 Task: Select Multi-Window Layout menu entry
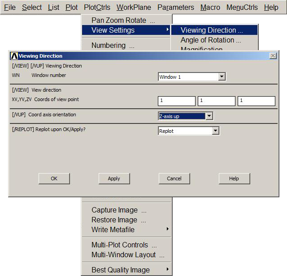pos(127,255)
